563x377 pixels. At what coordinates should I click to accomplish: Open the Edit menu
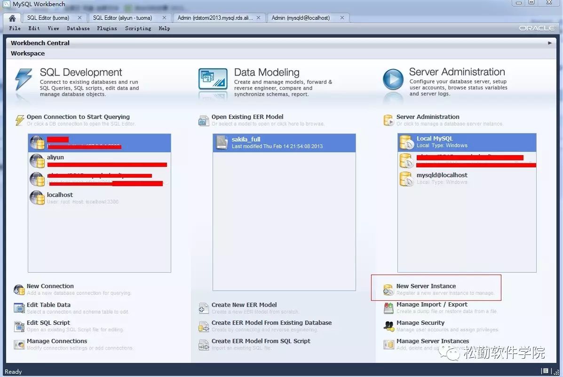coord(34,28)
